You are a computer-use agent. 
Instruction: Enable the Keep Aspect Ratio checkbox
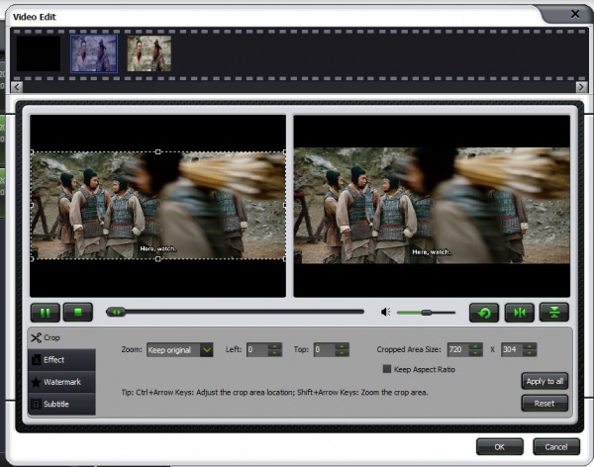387,369
